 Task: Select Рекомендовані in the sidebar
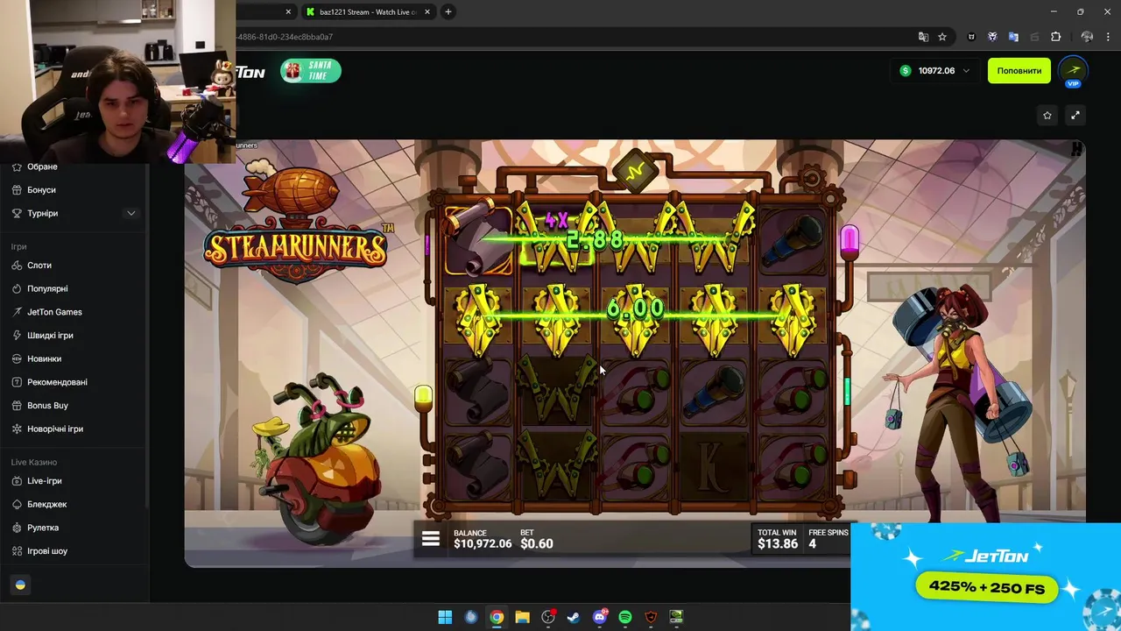pyautogui.click(x=57, y=382)
